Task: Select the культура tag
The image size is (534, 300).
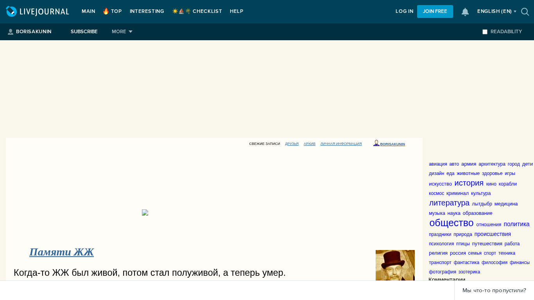Action: (x=481, y=193)
